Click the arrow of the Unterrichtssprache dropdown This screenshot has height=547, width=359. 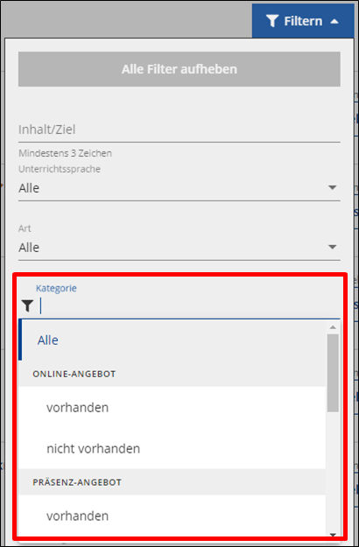pyautogui.click(x=333, y=187)
